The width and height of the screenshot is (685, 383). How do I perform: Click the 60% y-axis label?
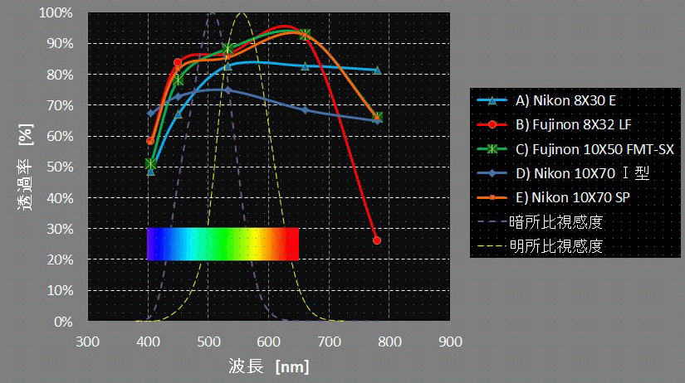point(60,137)
